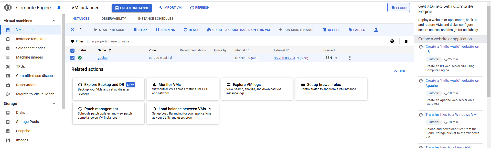Expand the SSH connection dropdown arrow

(x=336, y=58)
